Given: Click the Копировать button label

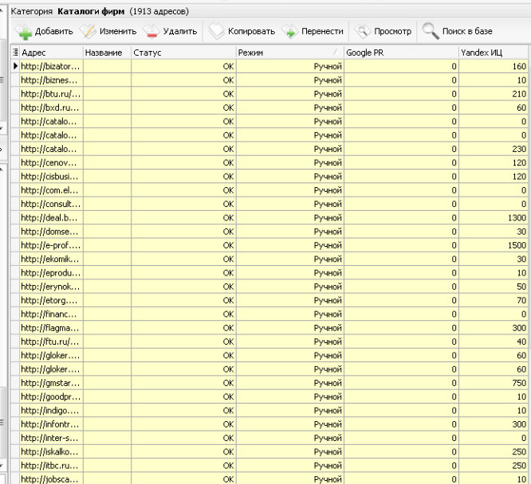Looking at the screenshot, I should click(251, 32).
